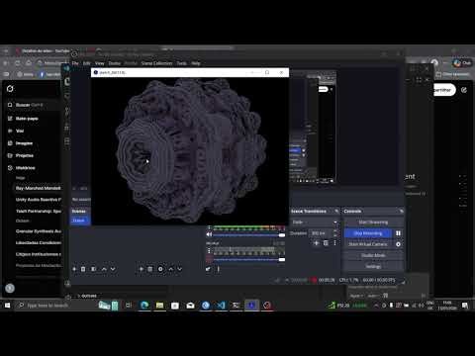Add a source with the plus icon

[142, 269]
